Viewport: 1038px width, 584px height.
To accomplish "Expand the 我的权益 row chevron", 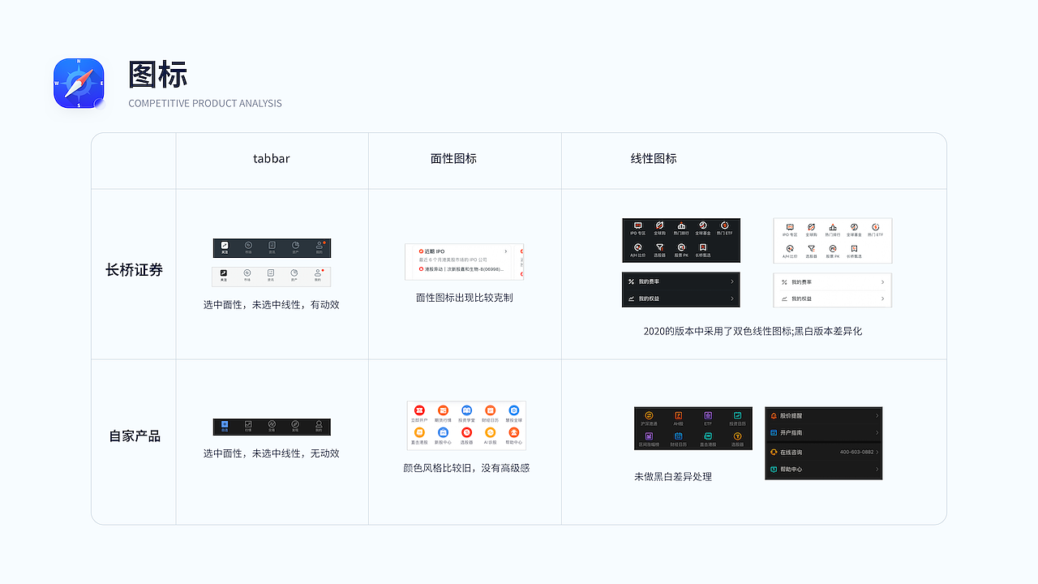I will [x=732, y=298].
